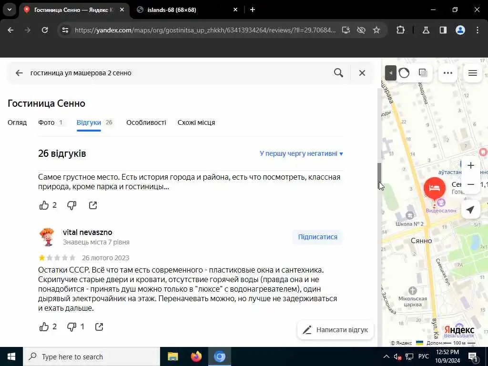Click the Написати відгук button

coord(335,330)
